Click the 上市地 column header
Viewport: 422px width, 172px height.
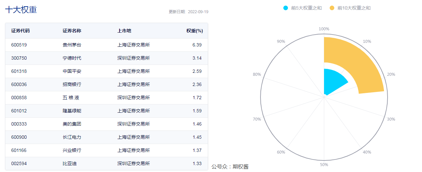(x=124, y=31)
